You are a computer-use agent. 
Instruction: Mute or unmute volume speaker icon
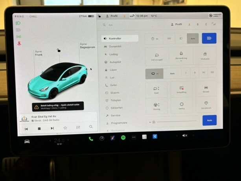[x=185, y=135]
